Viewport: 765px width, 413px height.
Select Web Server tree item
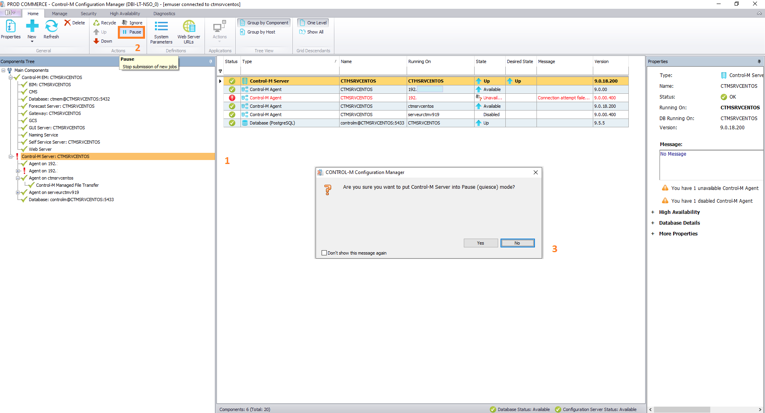pos(40,149)
